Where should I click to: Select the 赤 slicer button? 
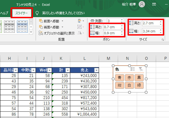coord(129,78)
